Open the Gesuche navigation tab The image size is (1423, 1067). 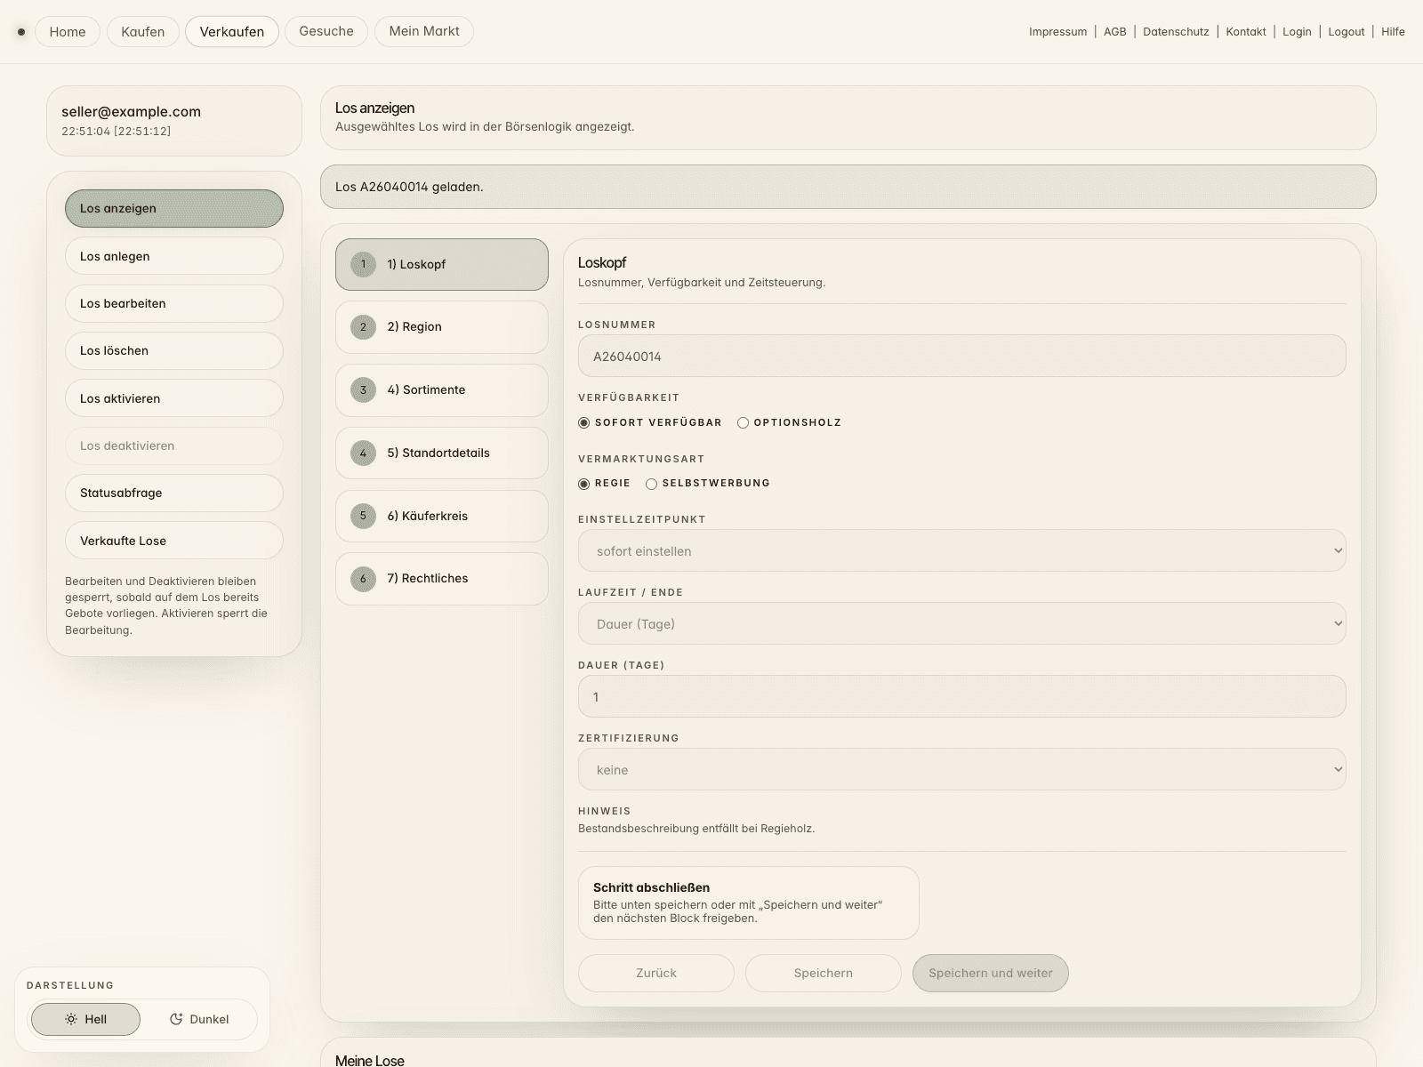click(326, 31)
